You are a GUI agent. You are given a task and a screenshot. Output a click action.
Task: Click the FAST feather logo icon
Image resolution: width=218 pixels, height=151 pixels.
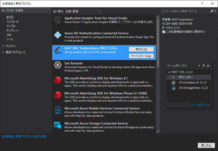click(58, 50)
